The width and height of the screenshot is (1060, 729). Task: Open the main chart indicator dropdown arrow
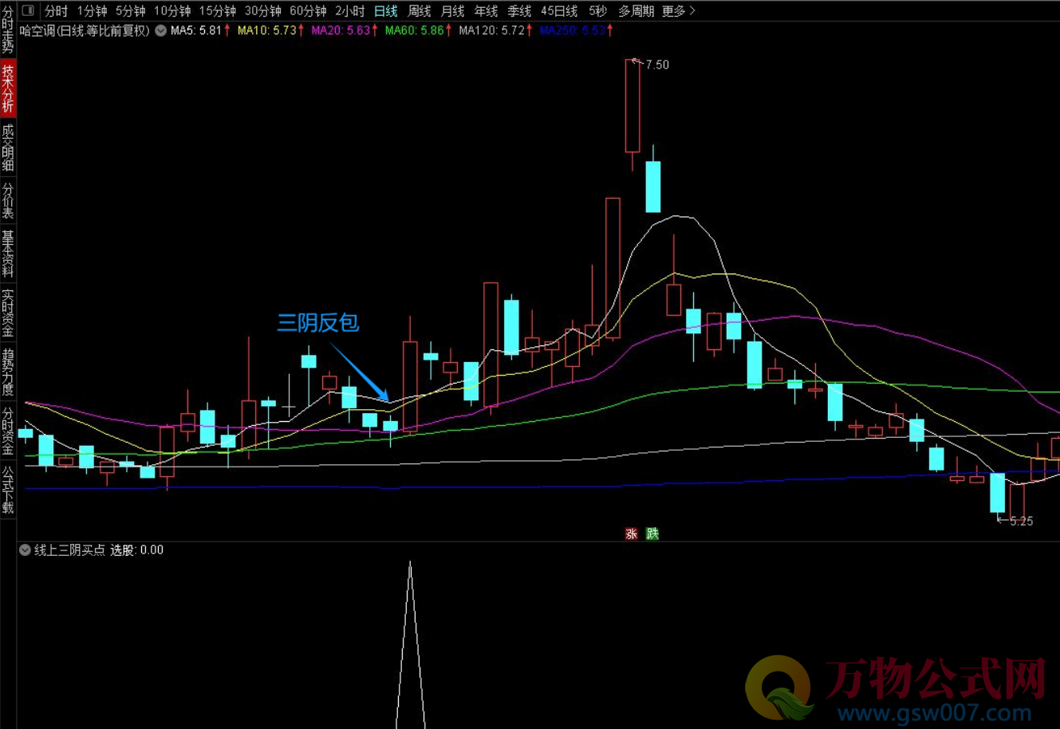[x=160, y=30]
